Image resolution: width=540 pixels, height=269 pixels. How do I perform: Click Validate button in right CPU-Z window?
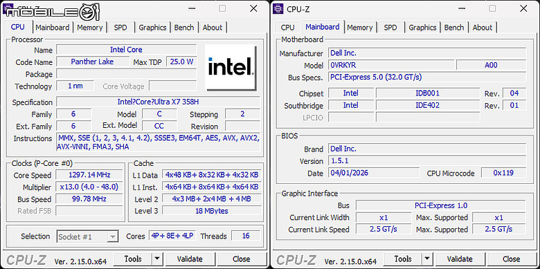460,259
